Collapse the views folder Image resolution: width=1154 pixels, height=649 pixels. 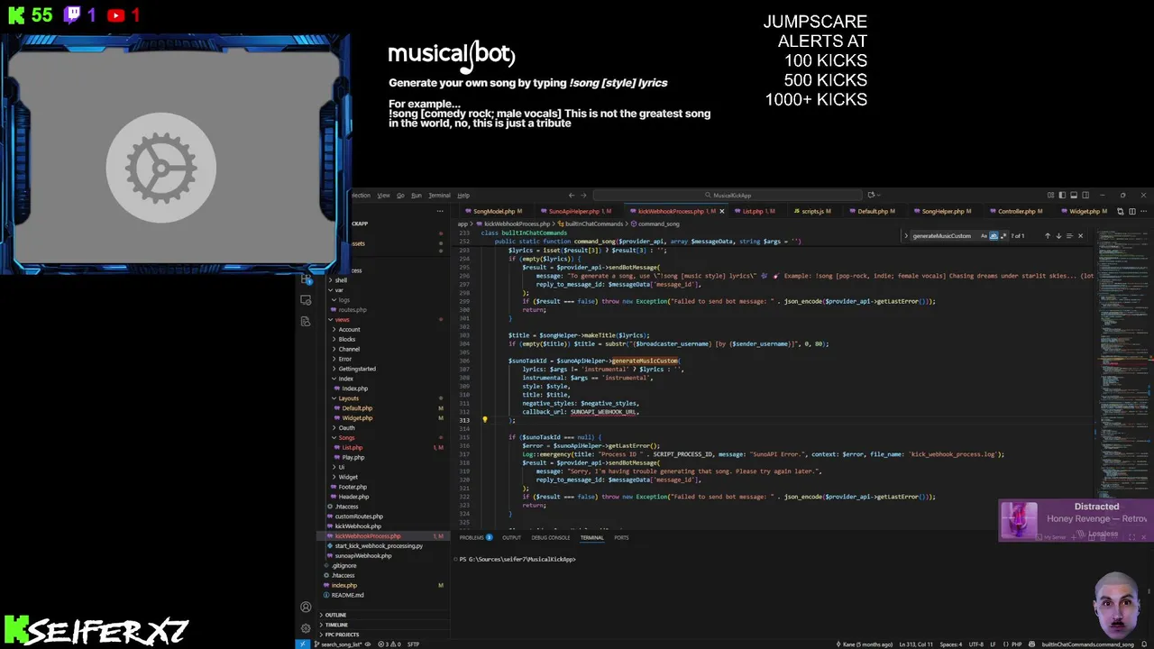[x=342, y=319]
